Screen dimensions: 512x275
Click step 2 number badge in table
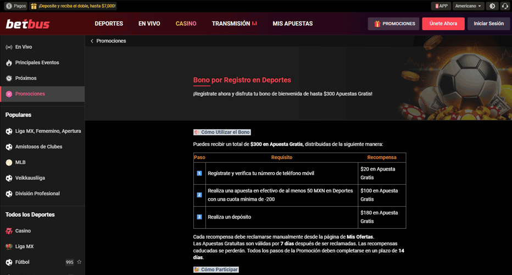199,195
